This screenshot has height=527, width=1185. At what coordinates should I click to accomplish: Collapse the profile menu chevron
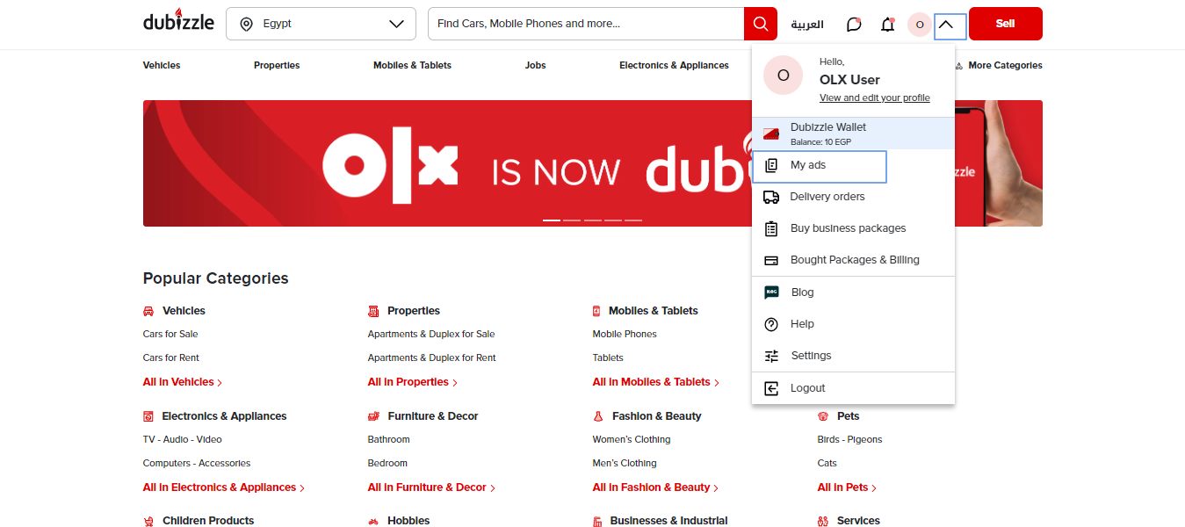946,25
